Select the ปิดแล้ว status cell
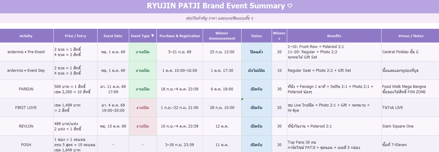This screenshot has width=439, height=152. tap(256, 52)
